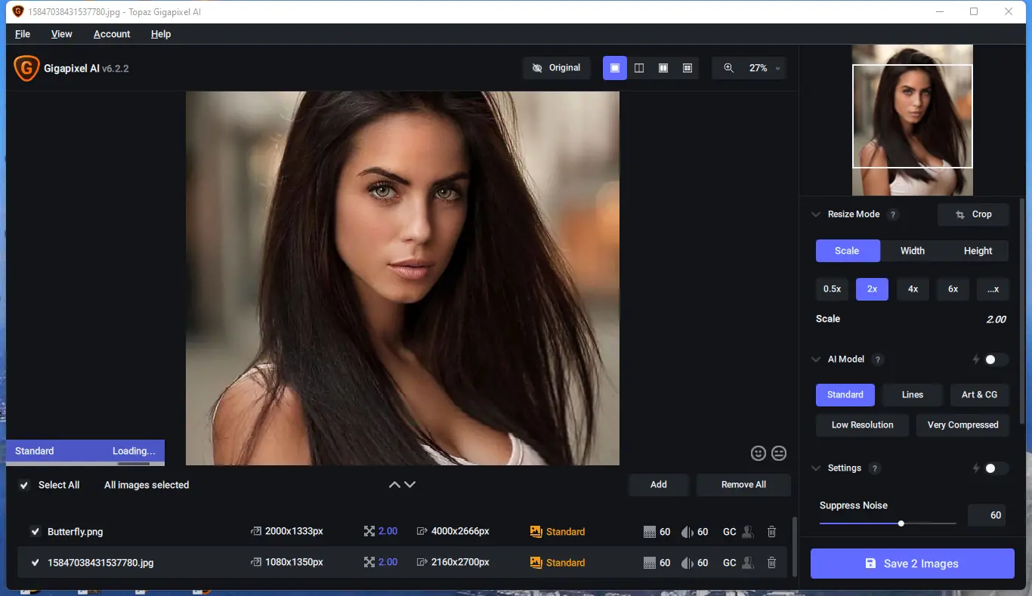Screen dimensions: 1032x596
Task: Select the Very Compressed AI model
Action: pyautogui.click(x=962, y=425)
